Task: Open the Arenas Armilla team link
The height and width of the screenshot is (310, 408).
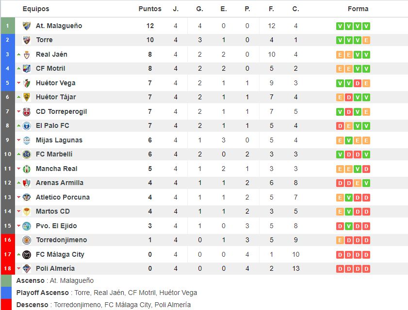Action: (60, 183)
